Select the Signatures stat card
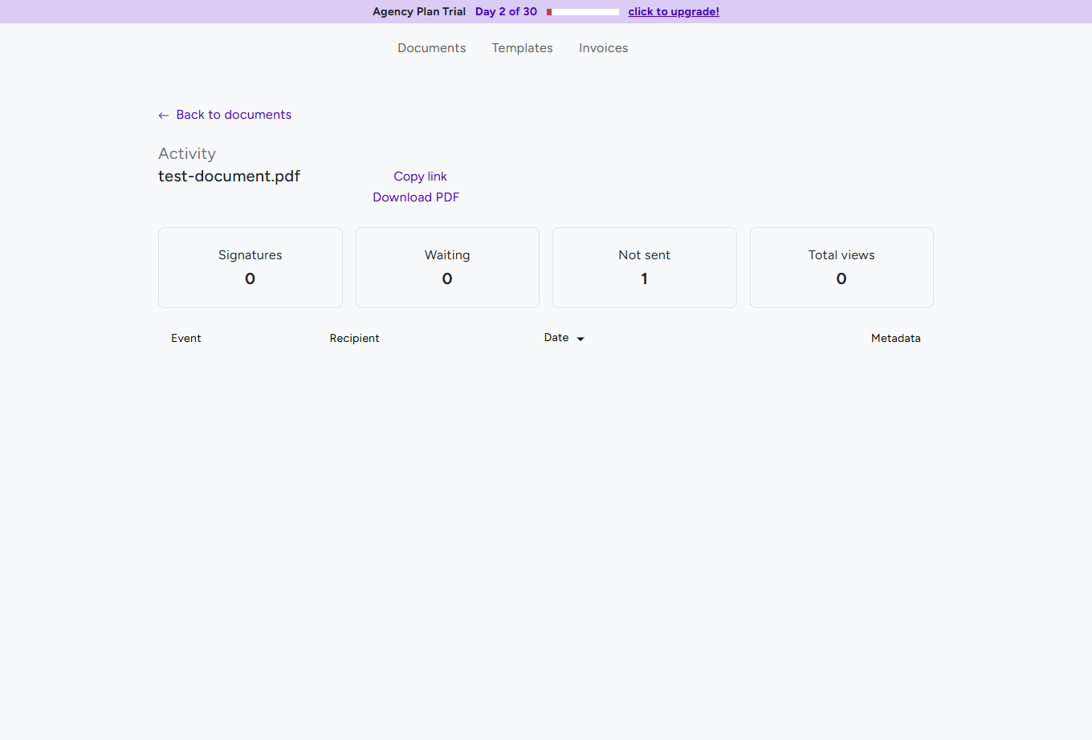The height and width of the screenshot is (740, 1092). 250,267
